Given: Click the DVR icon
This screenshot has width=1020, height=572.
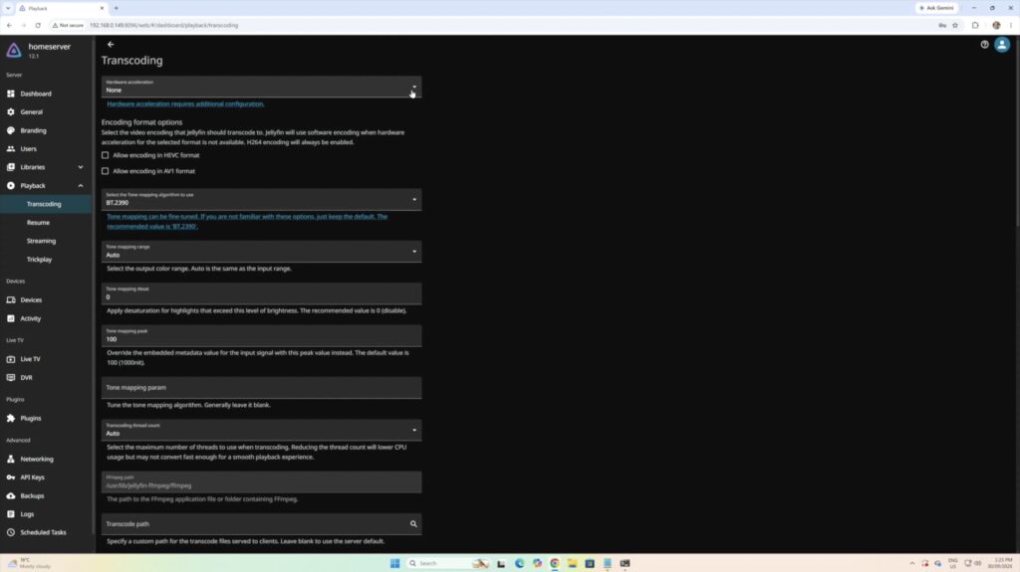Looking at the screenshot, I should tap(10, 378).
